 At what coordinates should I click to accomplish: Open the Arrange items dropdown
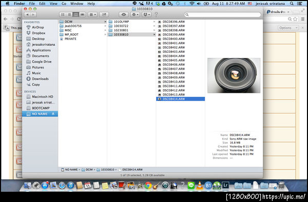(x=92, y=14)
